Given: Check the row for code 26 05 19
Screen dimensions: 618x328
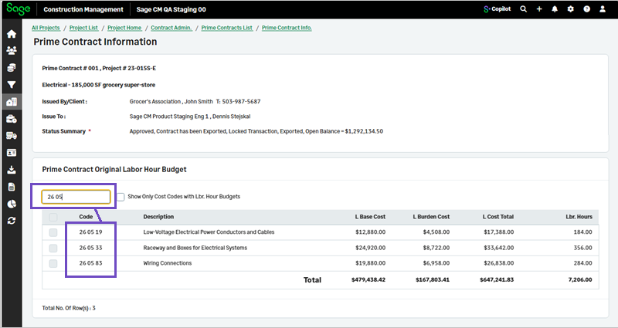Looking at the screenshot, I should pos(53,231).
